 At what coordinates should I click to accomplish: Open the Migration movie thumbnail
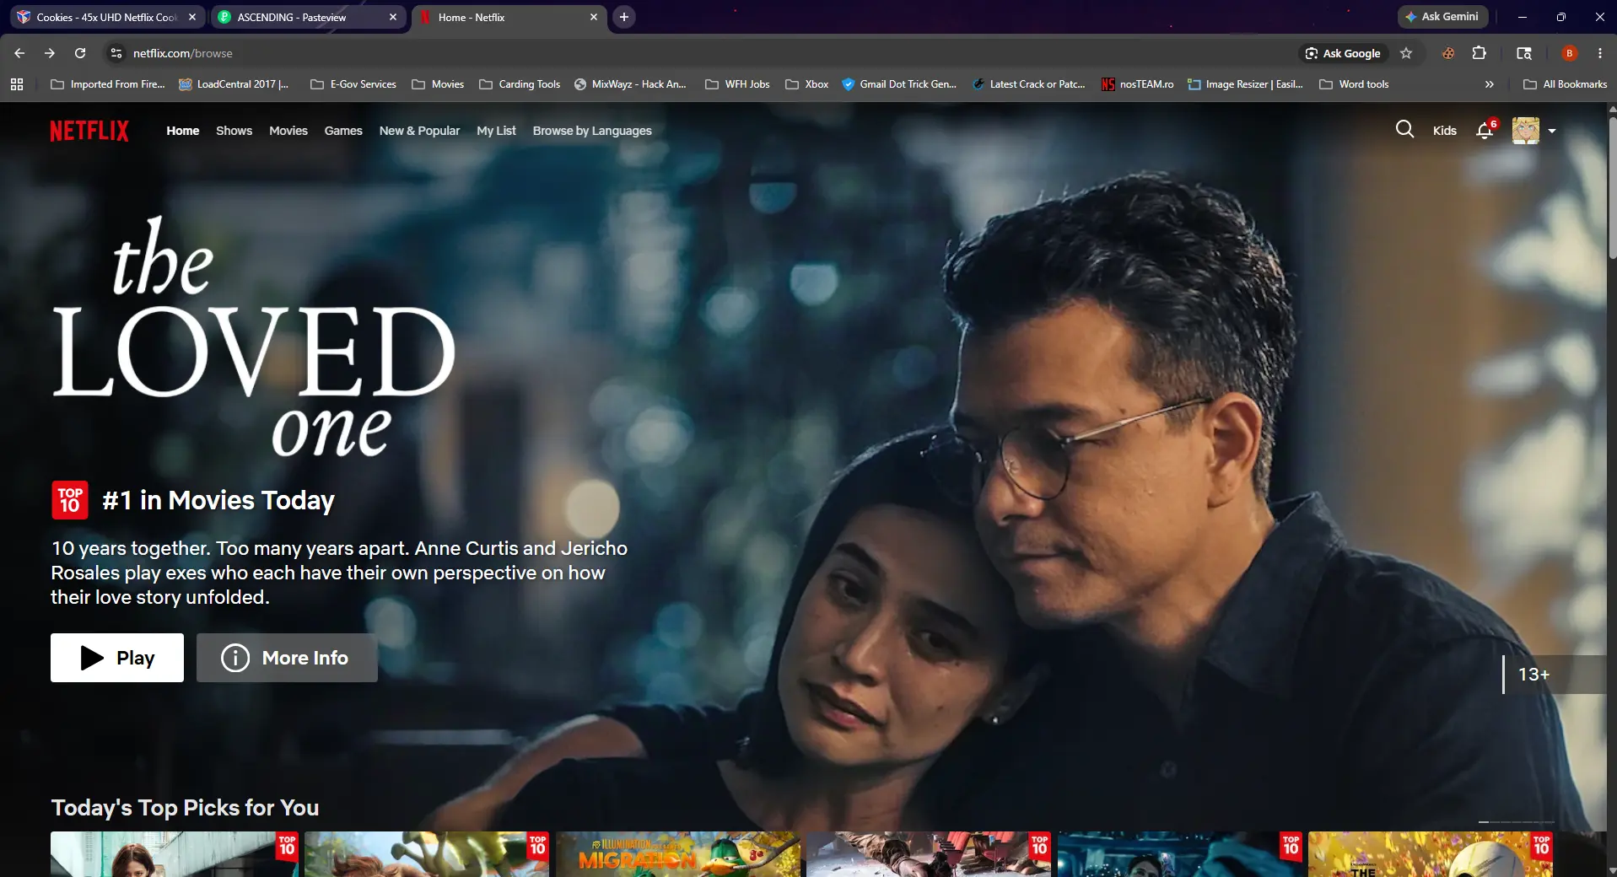click(x=677, y=854)
